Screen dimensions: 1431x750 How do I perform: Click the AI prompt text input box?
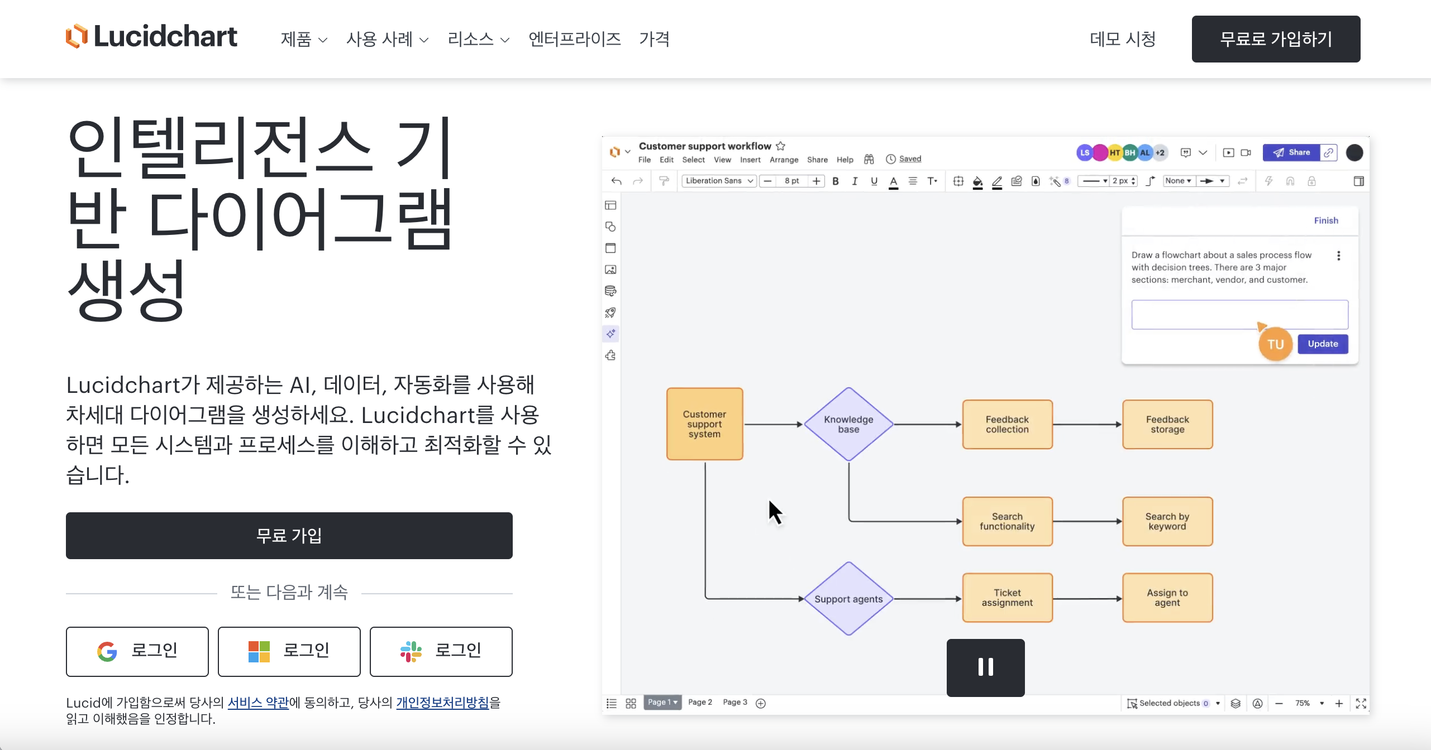(x=1239, y=314)
